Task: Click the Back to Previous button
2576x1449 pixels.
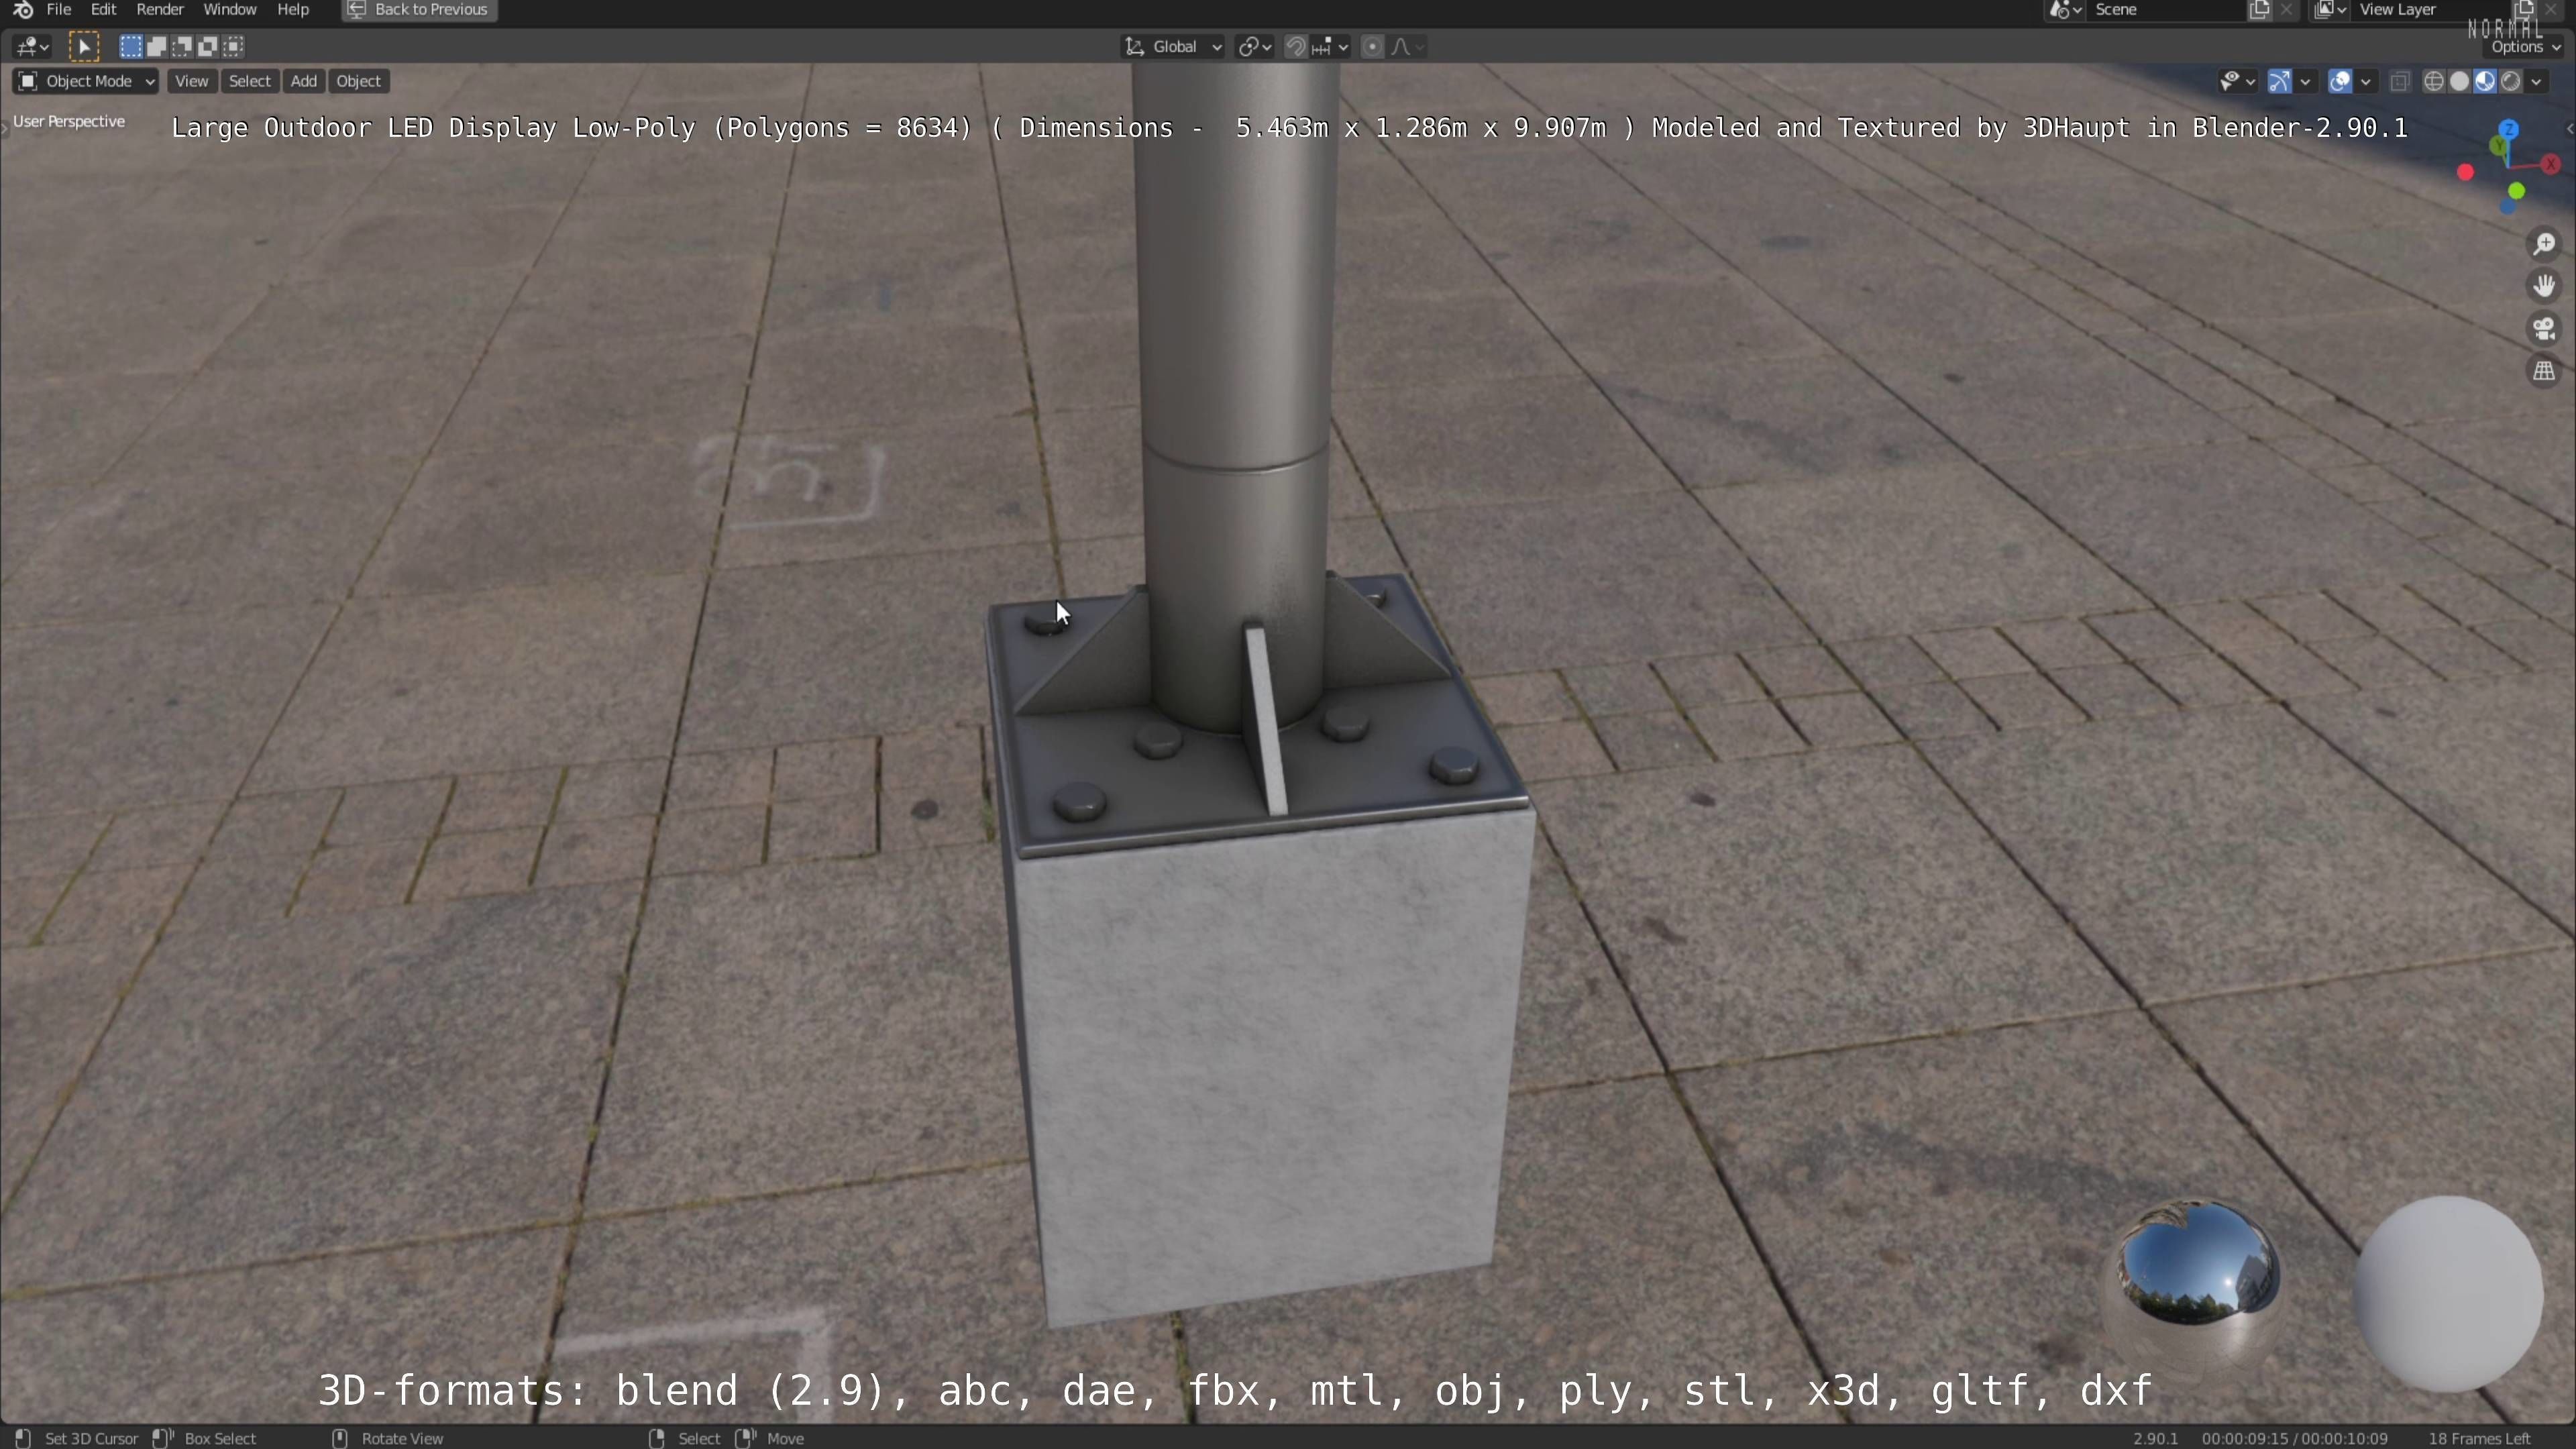Action: tap(419, 10)
